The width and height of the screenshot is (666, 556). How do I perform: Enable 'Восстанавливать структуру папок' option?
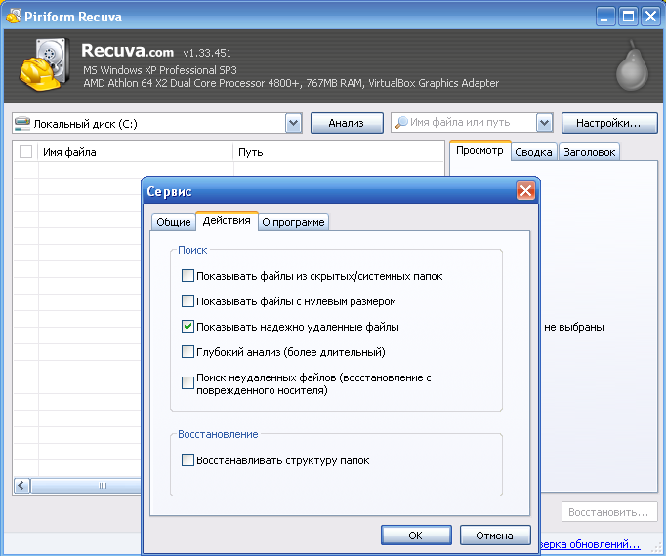(187, 460)
